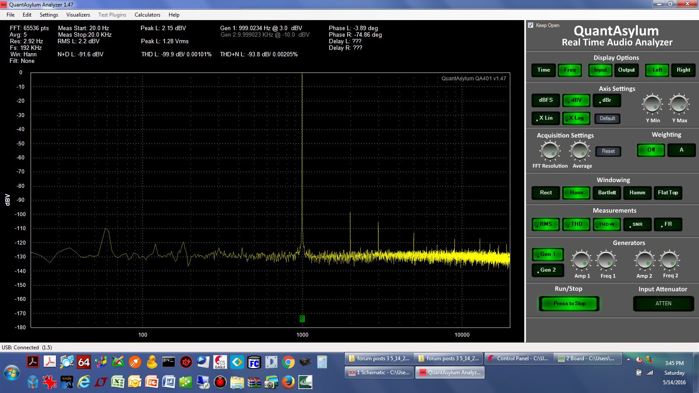This screenshot has height=393, width=699.
Task: Open the Windows Start menu
Action: pos(12,372)
